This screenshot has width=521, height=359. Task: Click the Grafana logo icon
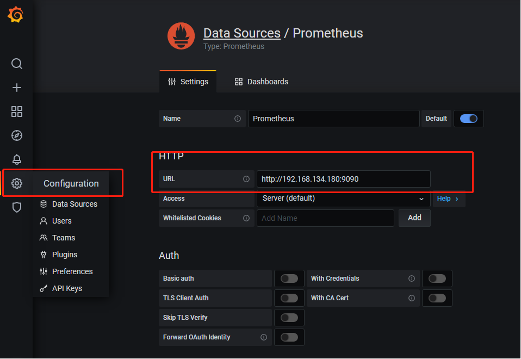point(16,15)
